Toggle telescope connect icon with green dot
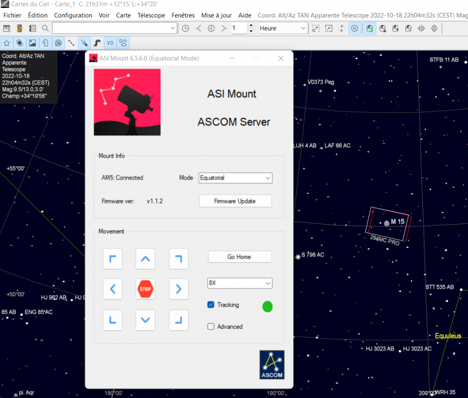The height and width of the screenshot is (398, 468). coord(370,29)
